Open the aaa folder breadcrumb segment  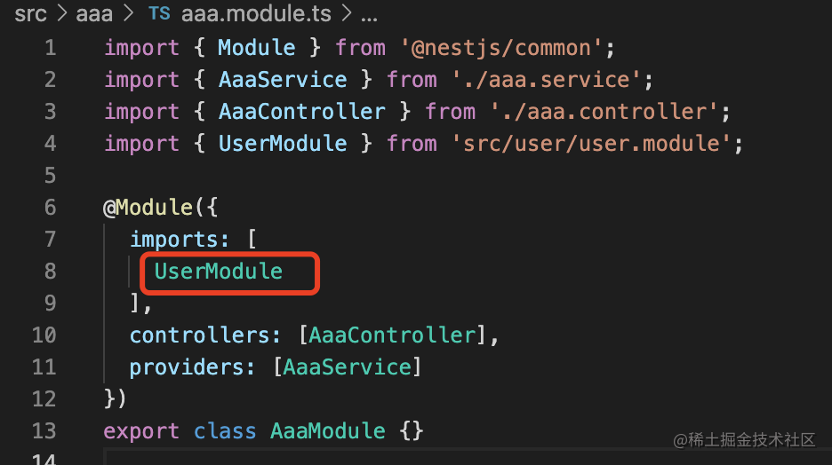coord(95,14)
